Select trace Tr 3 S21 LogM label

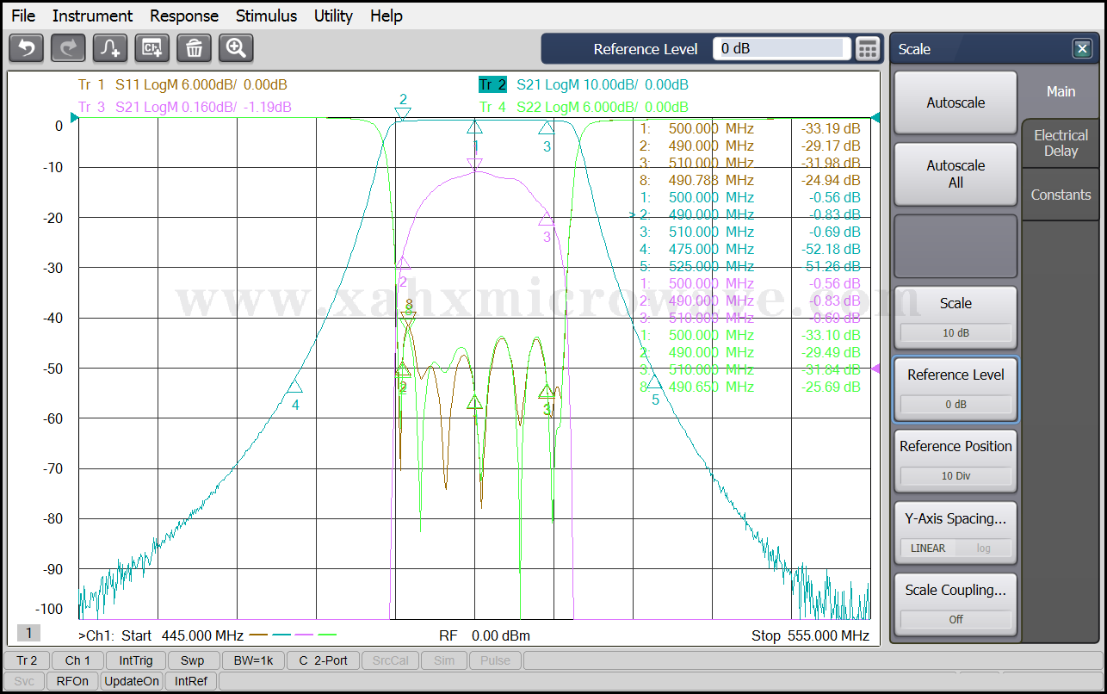[x=184, y=107]
